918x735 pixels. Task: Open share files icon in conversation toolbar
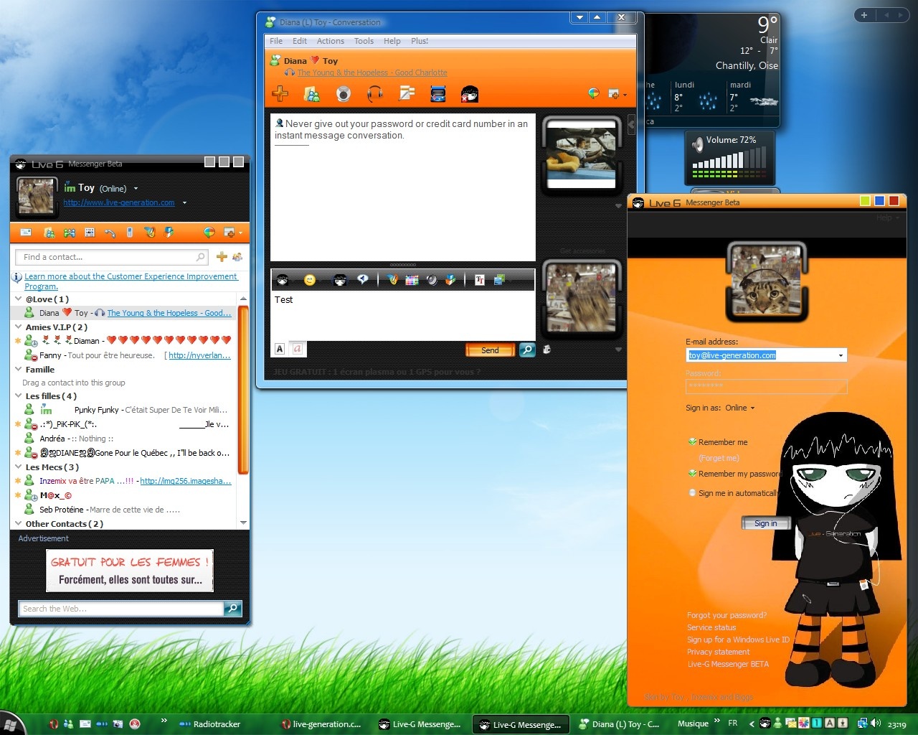312,94
